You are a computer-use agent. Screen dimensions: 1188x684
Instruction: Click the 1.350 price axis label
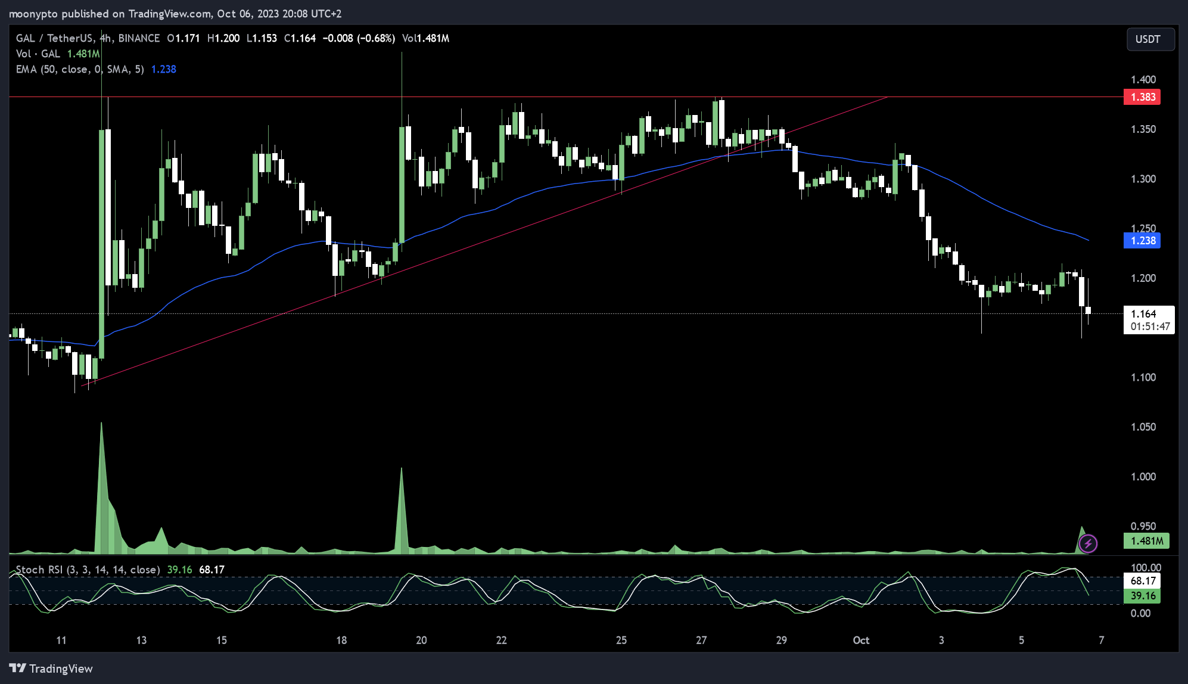point(1143,129)
